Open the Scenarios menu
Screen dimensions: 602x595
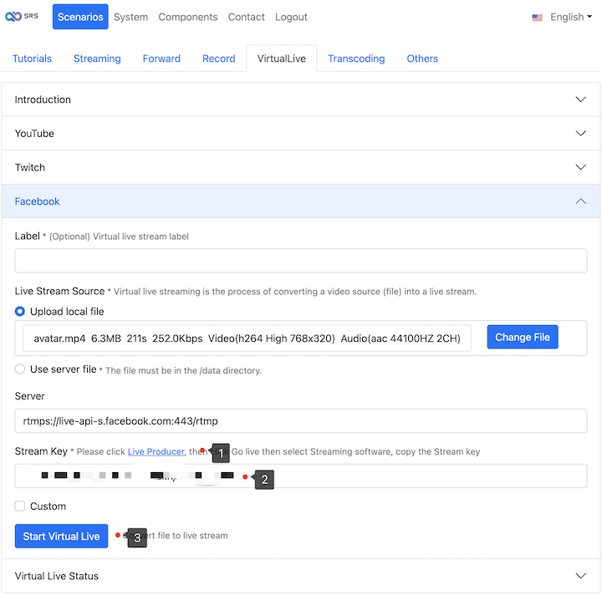point(80,17)
